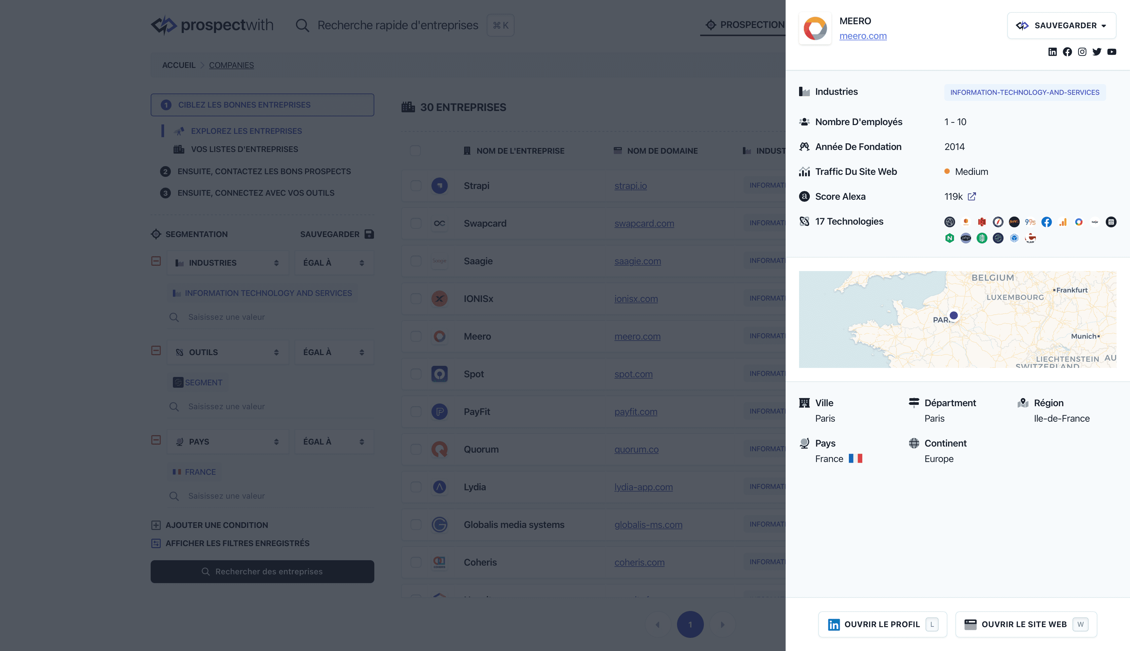This screenshot has width=1130, height=651.
Task: Open the Industries field dropdown
Action: tap(228, 263)
